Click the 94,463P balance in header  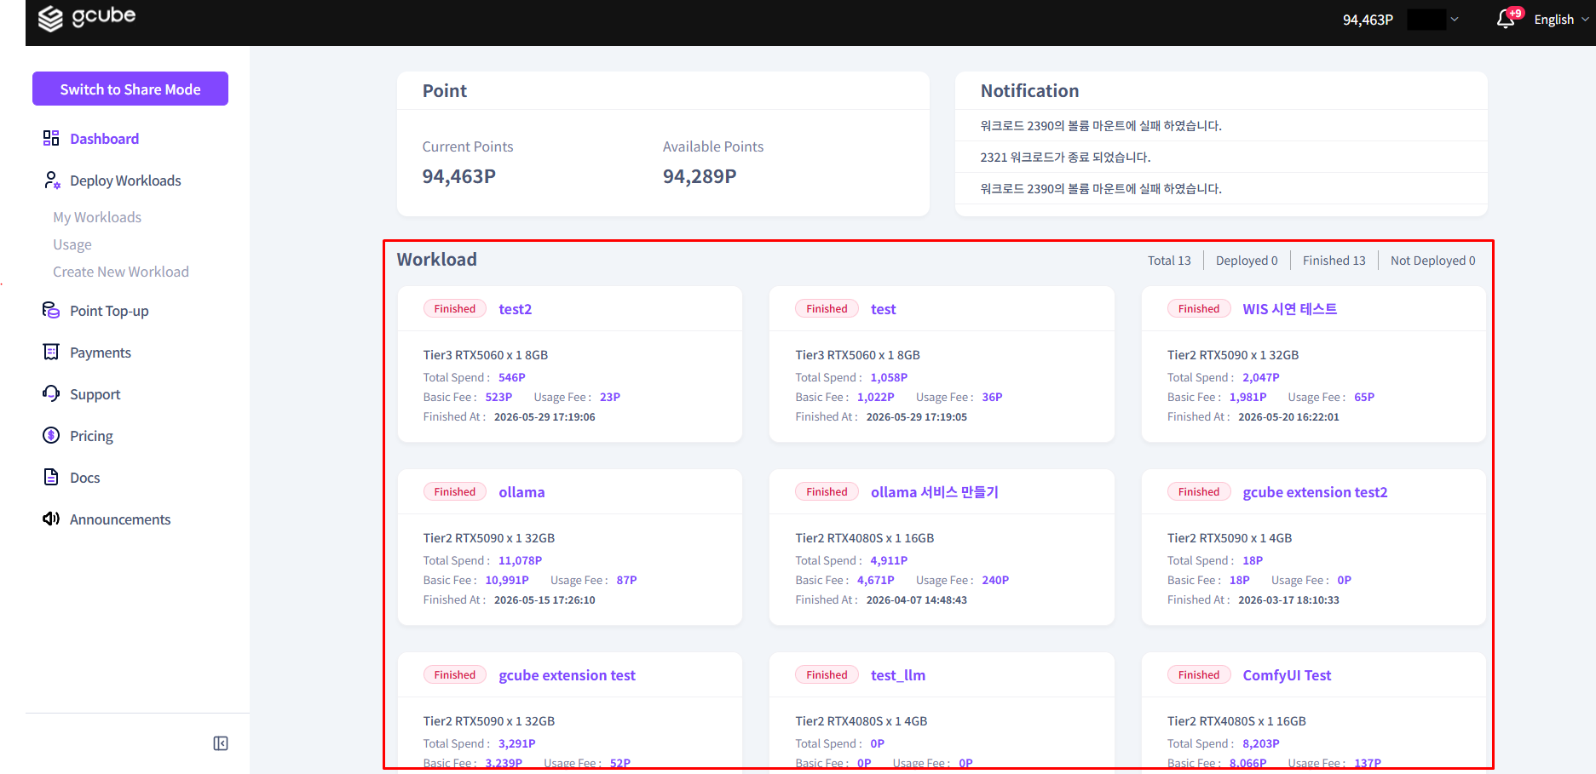click(x=1368, y=20)
